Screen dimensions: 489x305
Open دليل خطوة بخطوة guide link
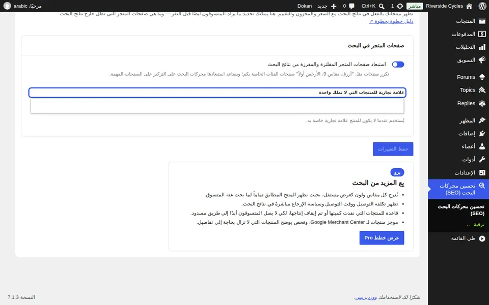coord(391,21)
